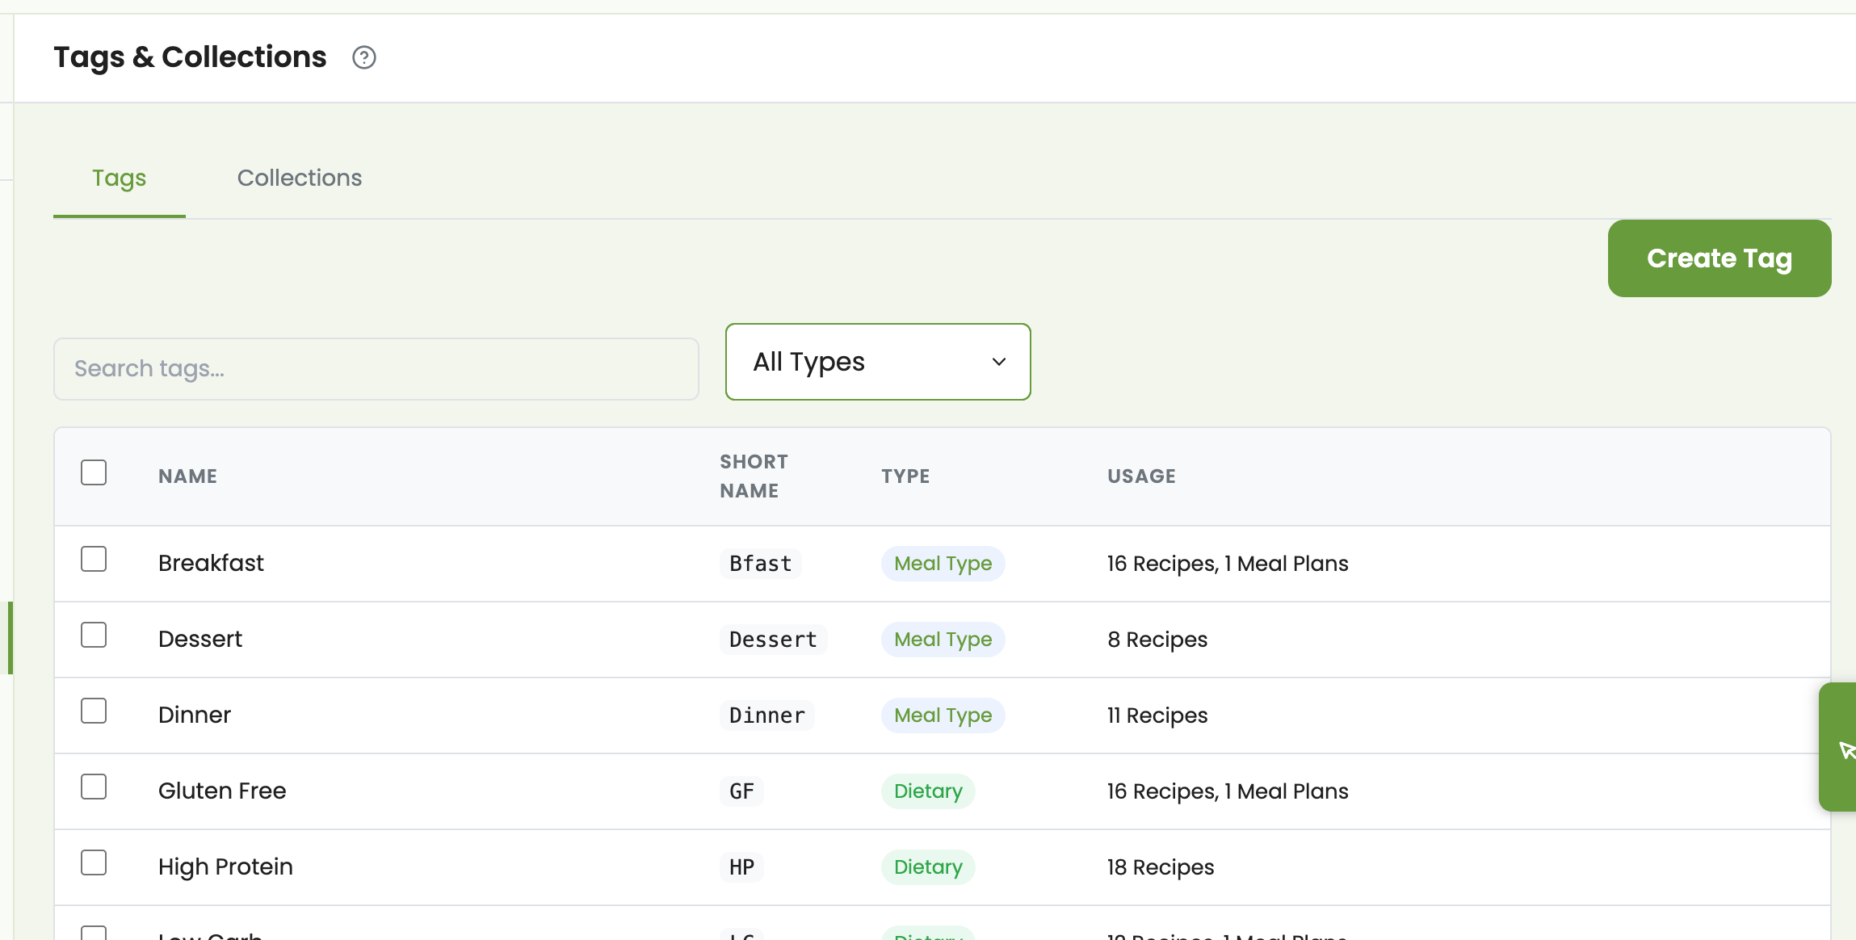Screen dimensions: 1856x940
Task: Check the Dinner row checkbox
Action: pyautogui.click(x=94, y=711)
